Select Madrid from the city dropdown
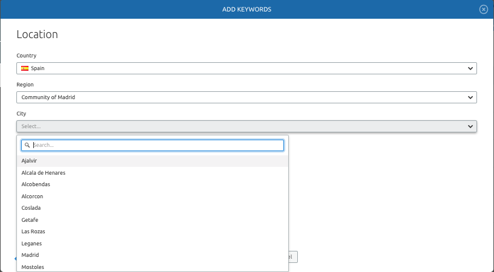494x272 pixels. (x=30, y=255)
